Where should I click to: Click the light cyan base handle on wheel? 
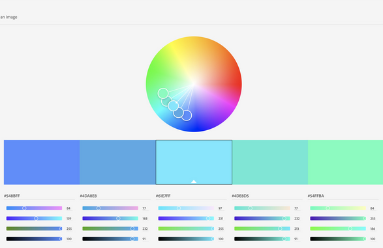[174, 106]
